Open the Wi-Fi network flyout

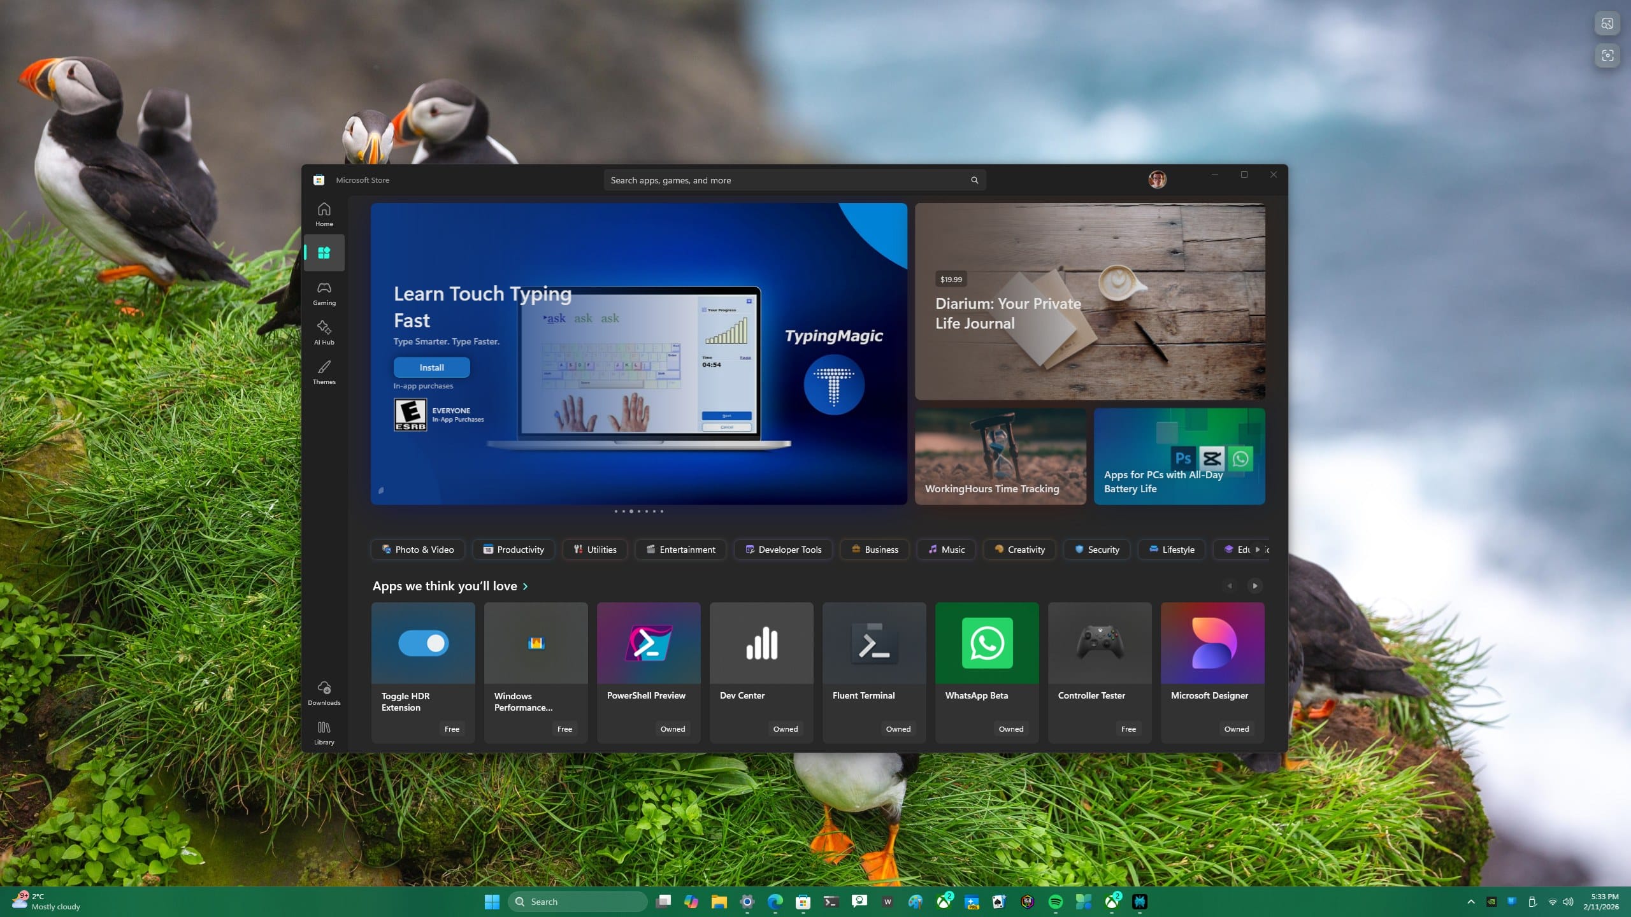(x=1553, y=902)
